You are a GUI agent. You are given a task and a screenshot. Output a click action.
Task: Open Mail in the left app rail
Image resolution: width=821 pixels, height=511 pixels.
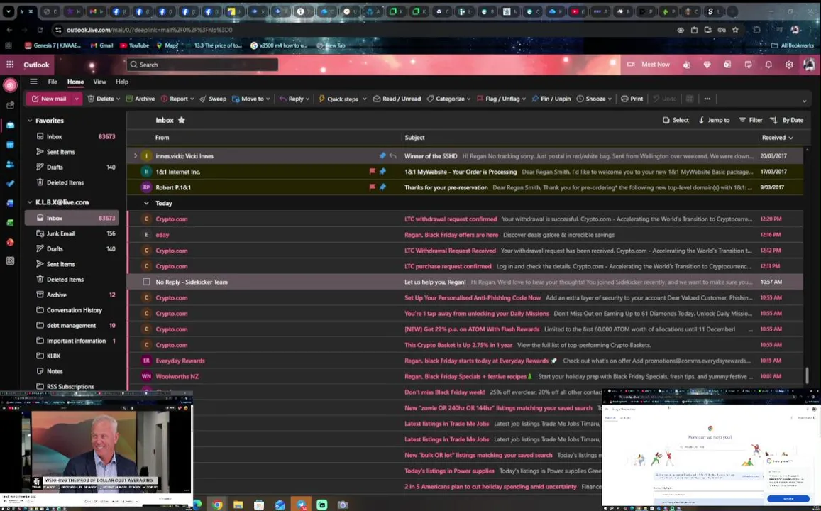[11, 125]
